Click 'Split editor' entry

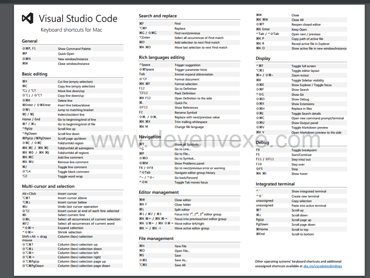[182, 210]
